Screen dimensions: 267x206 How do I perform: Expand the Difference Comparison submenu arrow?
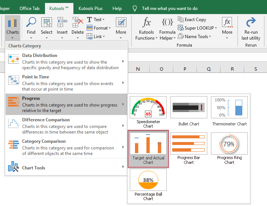[123, 125]
